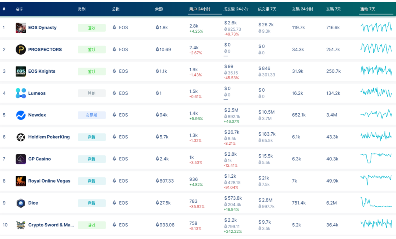Click the EOS chain icon in the Lumeos row
Screen dimensions: 396x239
(x=114, y=93)
